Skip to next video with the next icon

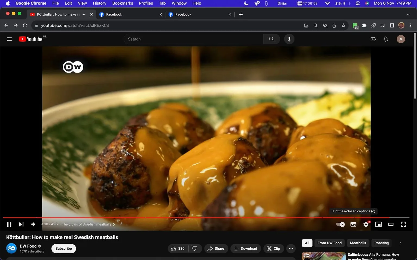tap(21, 224)
